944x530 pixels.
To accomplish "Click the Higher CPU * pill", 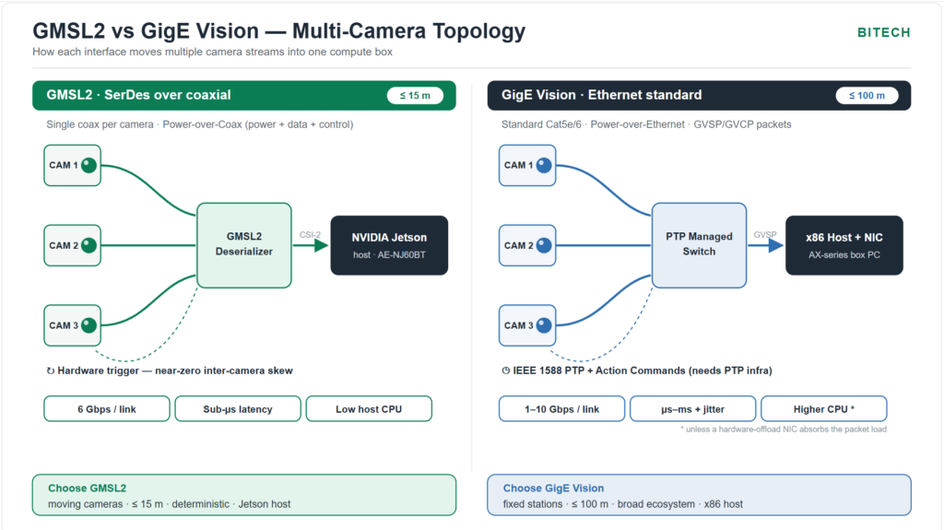I will click(x=823, y=409).
